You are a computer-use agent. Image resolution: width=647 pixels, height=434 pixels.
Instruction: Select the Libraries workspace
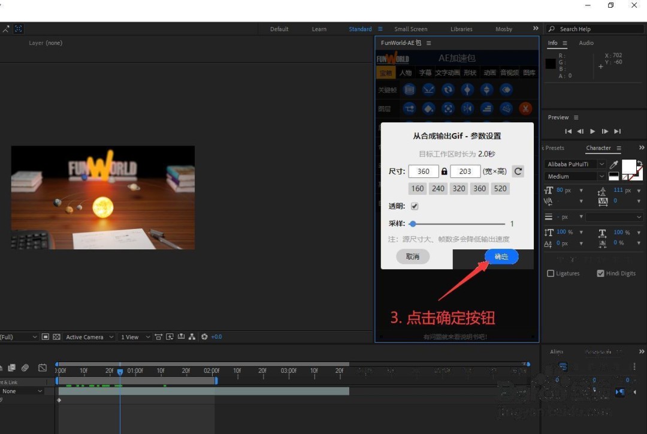coord(461,29)
